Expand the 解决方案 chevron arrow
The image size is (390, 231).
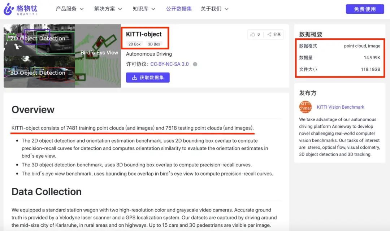[120, 9]
